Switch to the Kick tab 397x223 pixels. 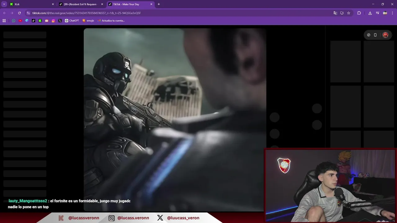click(32, 4)
